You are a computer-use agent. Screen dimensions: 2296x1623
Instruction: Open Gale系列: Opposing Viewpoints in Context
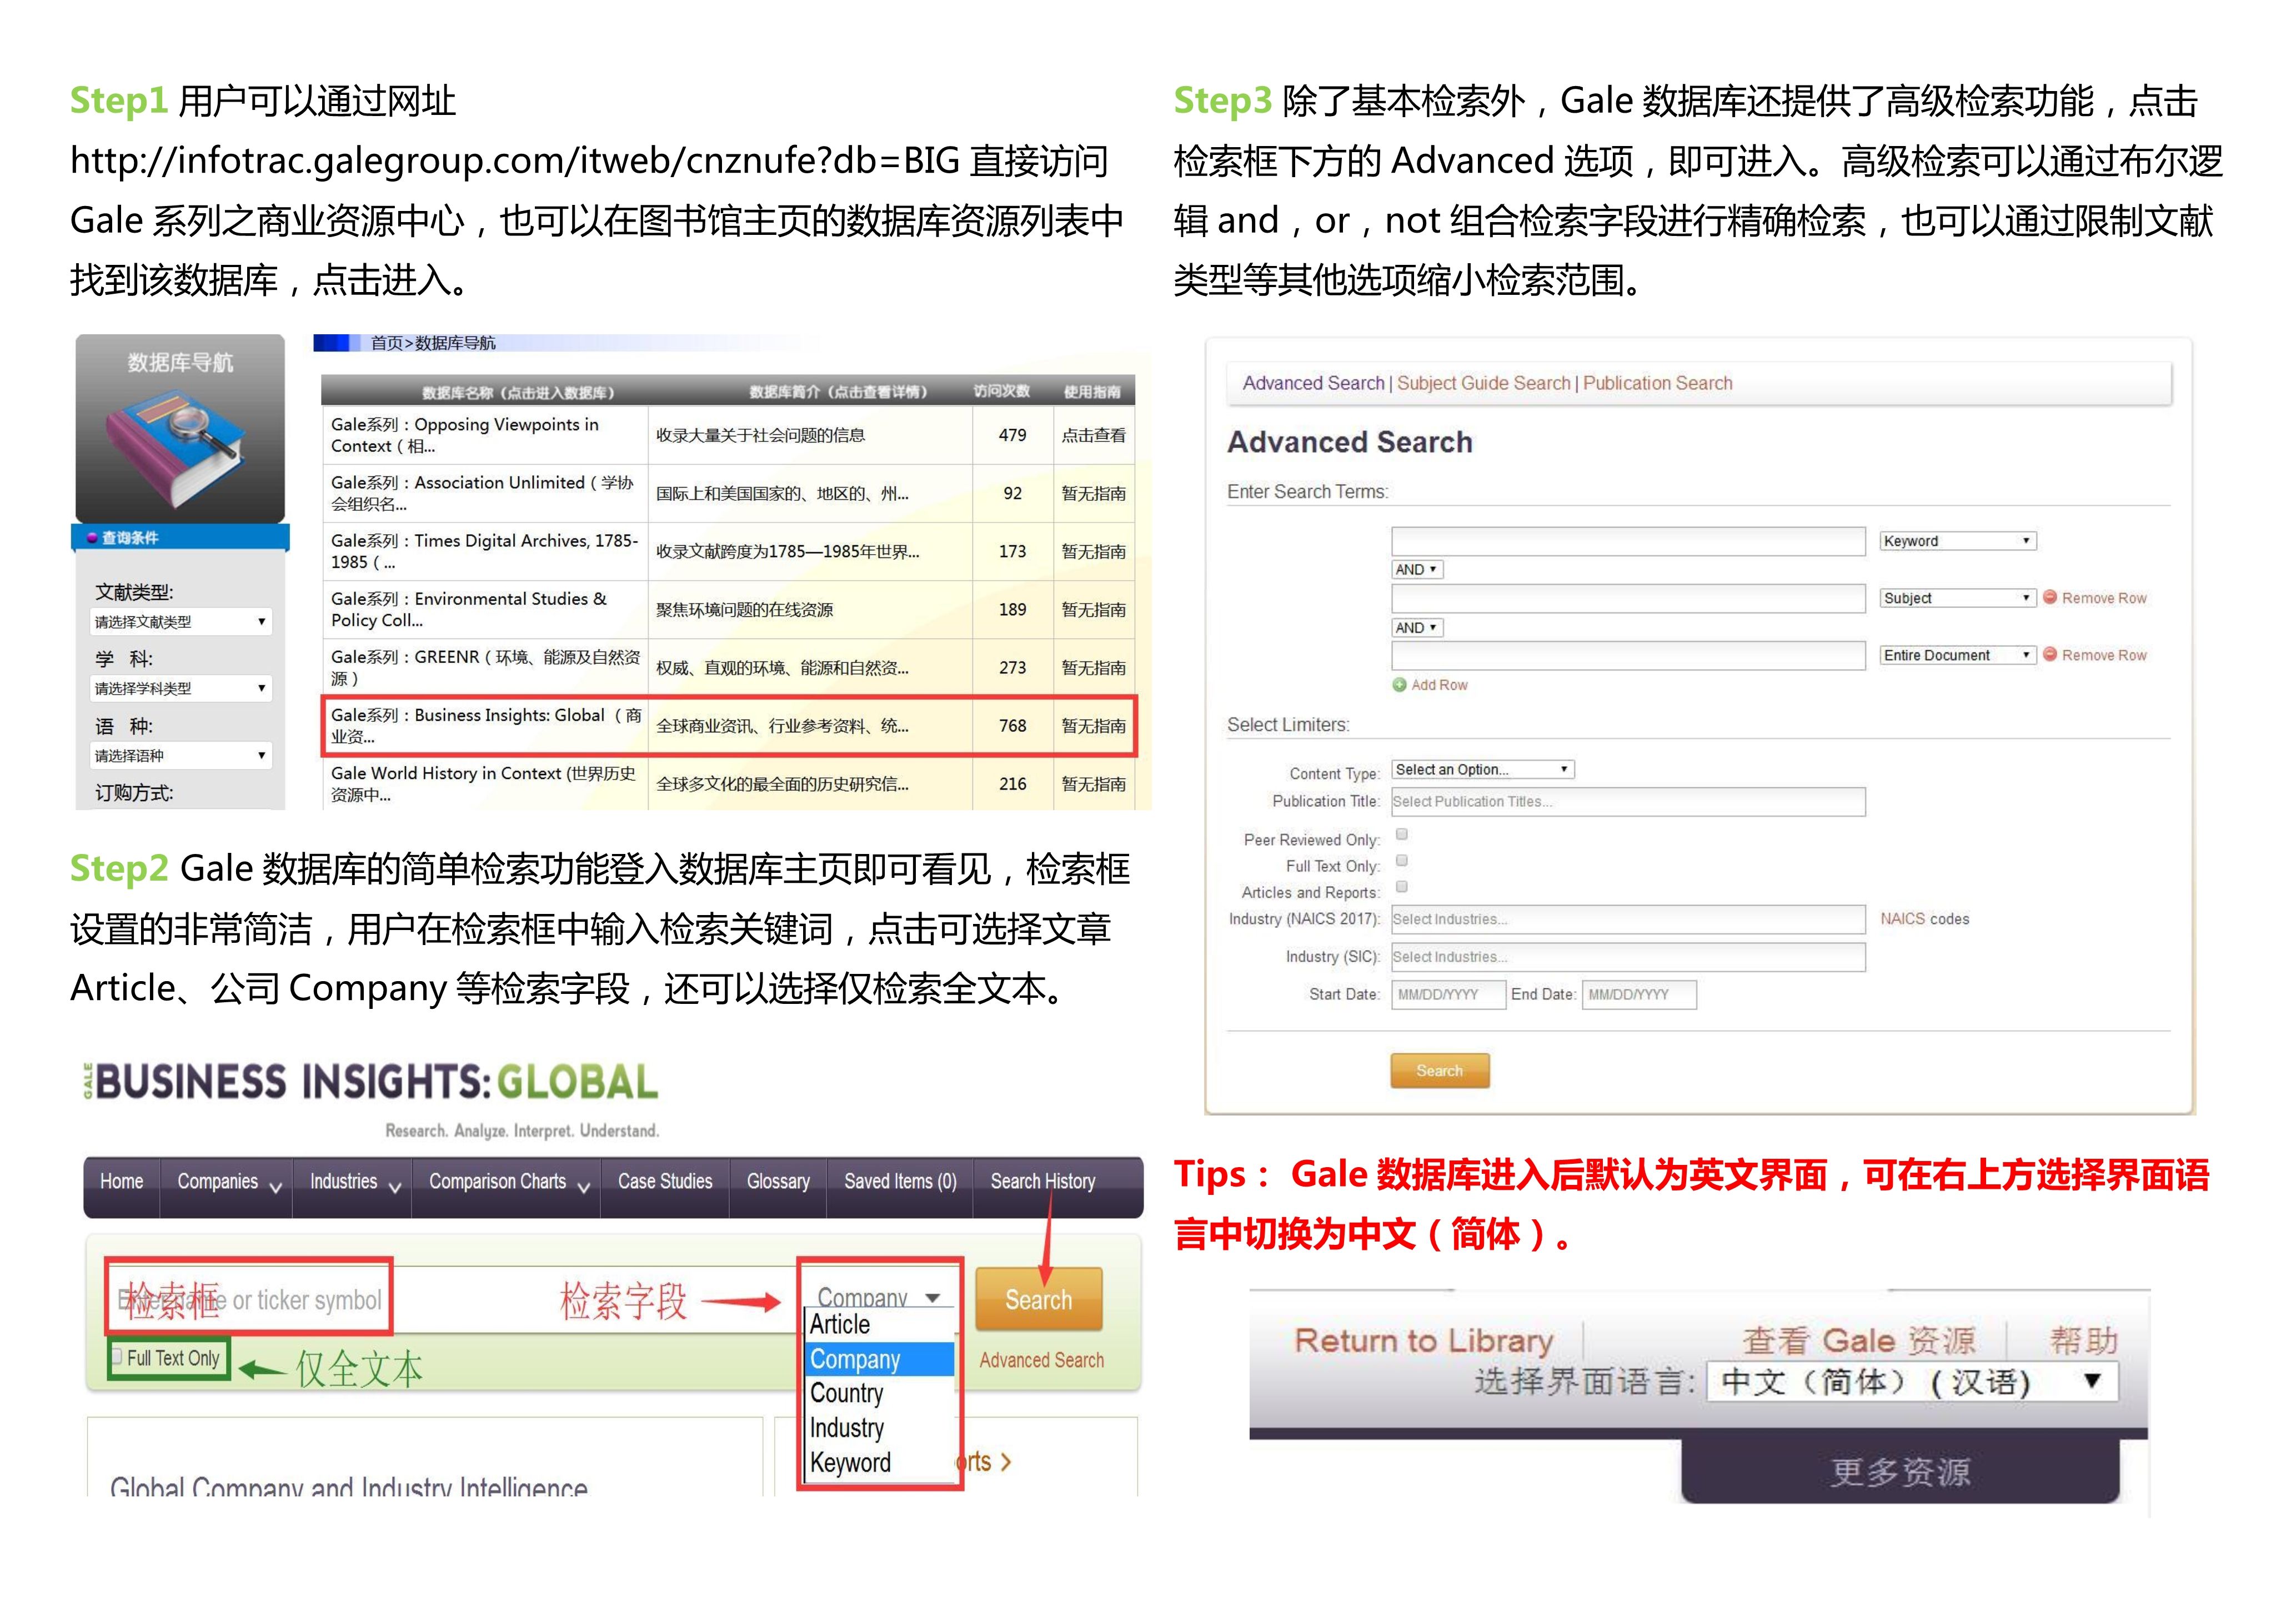464,435
